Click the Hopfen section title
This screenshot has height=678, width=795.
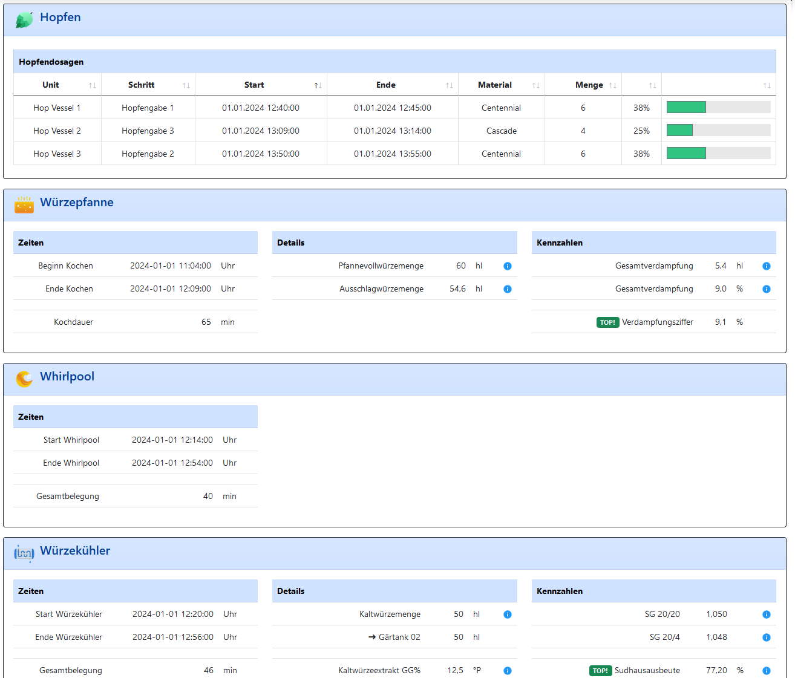click(x=61, y=18)
